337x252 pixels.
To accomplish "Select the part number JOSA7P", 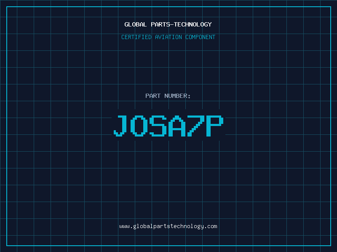I will pyautogui.click(x=168, y=126).
